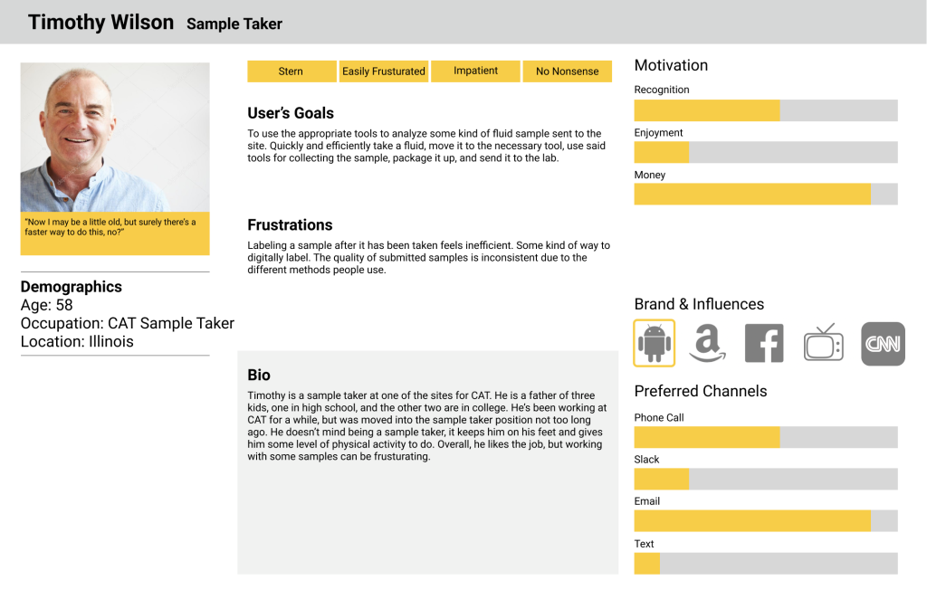Click the CNN logo icon
Image resolution: width=927 pixels, height=590 pixels.
coord(883,344)
